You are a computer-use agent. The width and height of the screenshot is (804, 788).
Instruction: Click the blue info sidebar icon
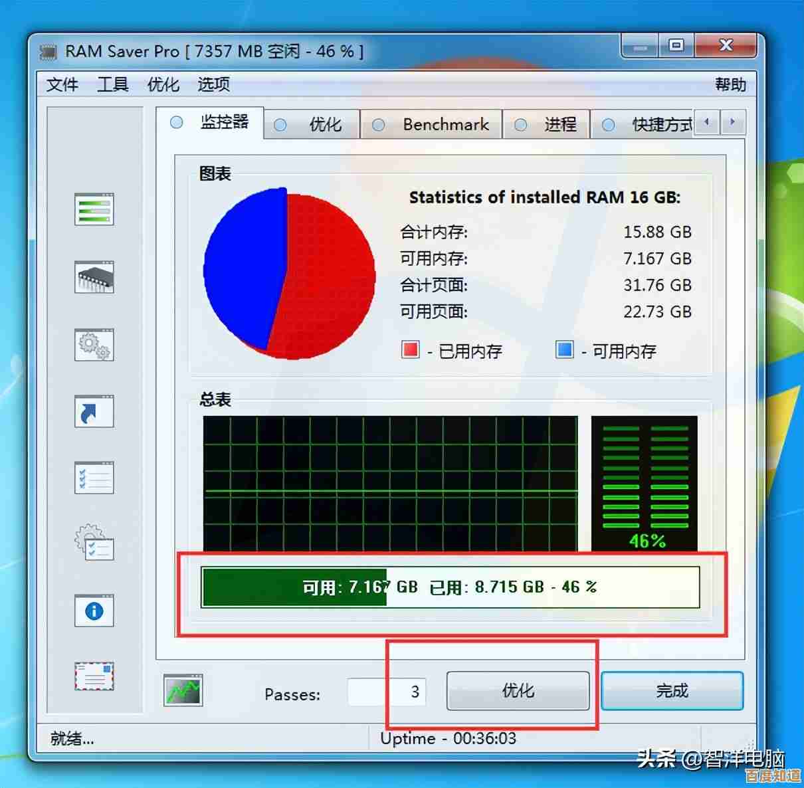94,611
